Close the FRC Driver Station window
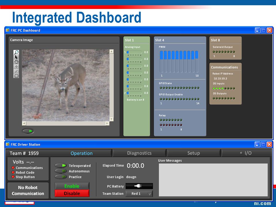 pyautogui.click(x=269, y=145)
